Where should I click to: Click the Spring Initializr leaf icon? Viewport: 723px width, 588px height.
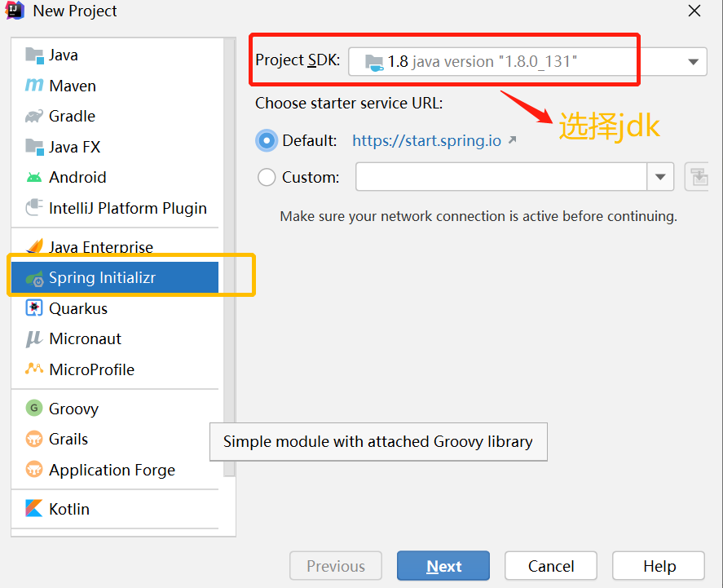pyautogui.click(x=34, y=278)
